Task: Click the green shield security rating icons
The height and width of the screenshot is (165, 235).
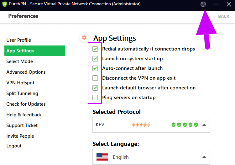Action: pos(185,125)
